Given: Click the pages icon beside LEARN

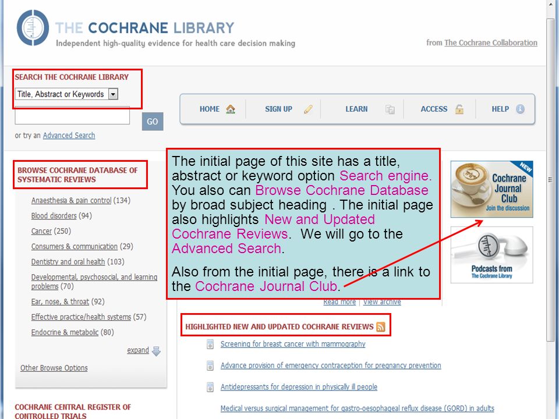Looking at the screenshot, I should pyautogui.click(x=390, y=109).
